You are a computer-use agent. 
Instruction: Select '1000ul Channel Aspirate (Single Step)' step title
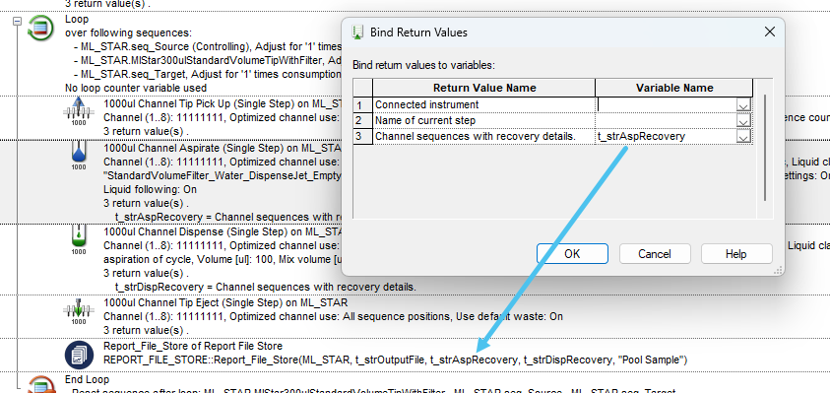point(222,148)
